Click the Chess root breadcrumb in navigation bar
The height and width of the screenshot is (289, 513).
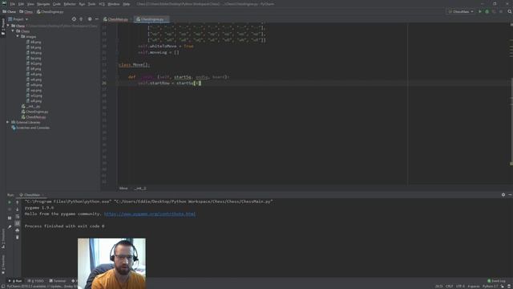(9, 11)
